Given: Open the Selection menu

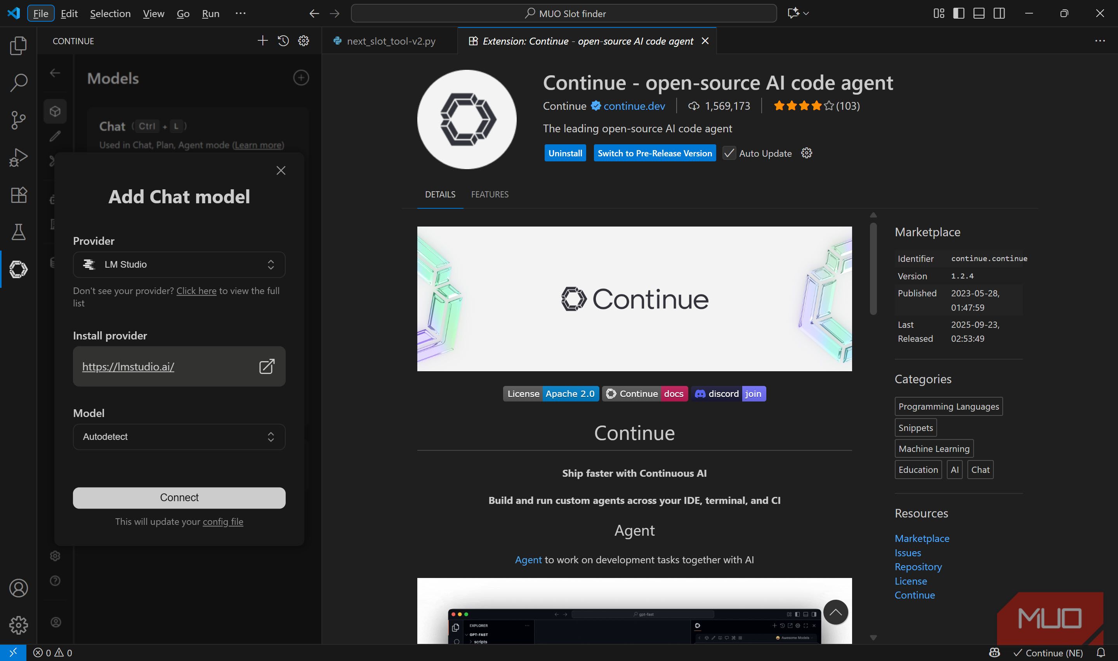Looking at the screenshot, I should pos(110,13).
